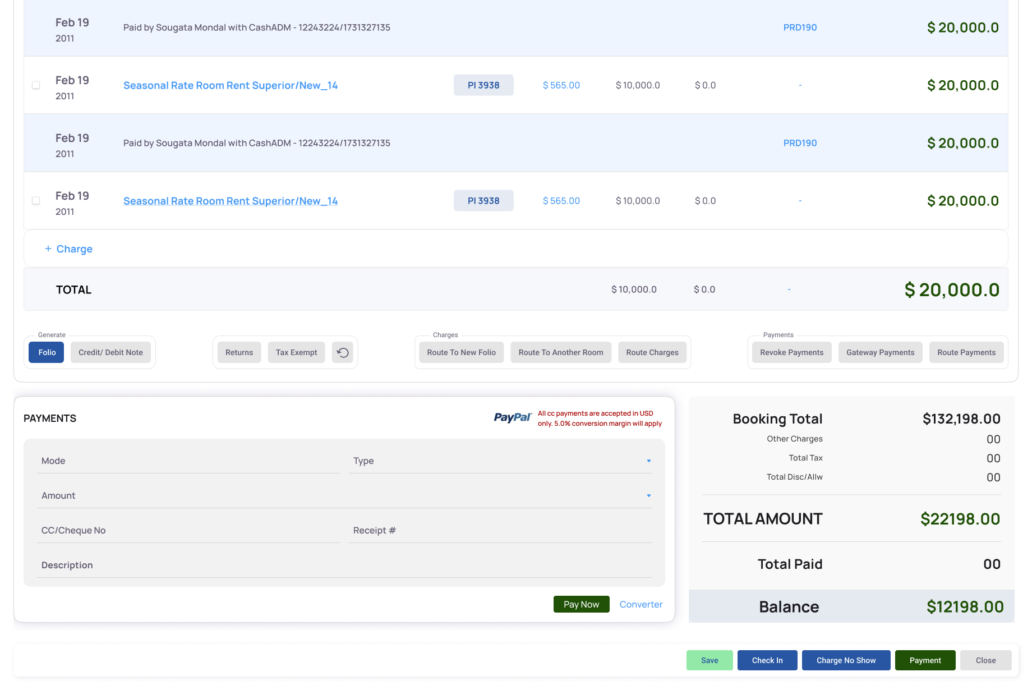The image size is (1032, 690).
Task: Click Charge No Show button
Action: pyautogui.click(x=846, y=660)
